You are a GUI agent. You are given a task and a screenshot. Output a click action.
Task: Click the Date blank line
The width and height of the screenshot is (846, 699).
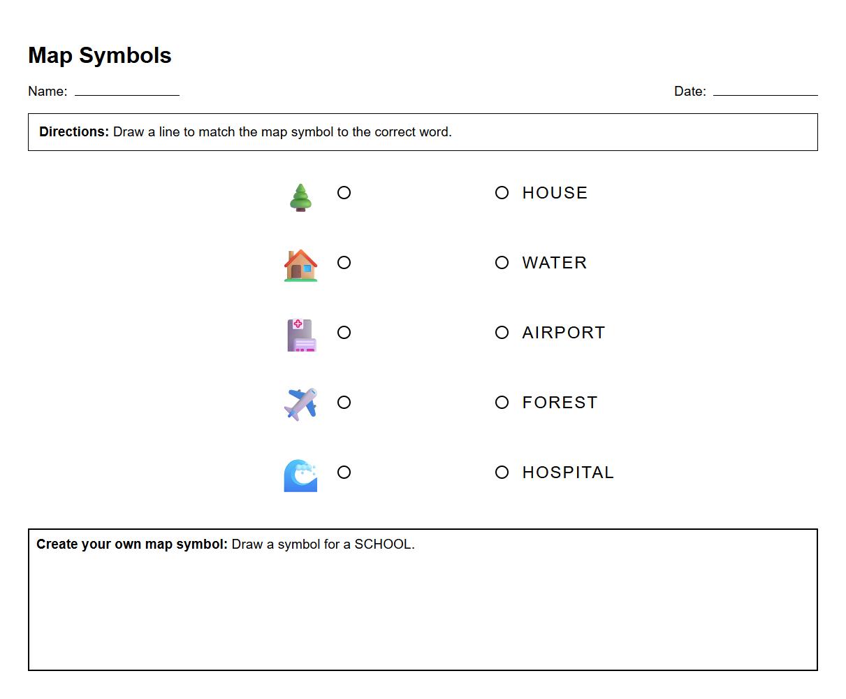[767, 93]
